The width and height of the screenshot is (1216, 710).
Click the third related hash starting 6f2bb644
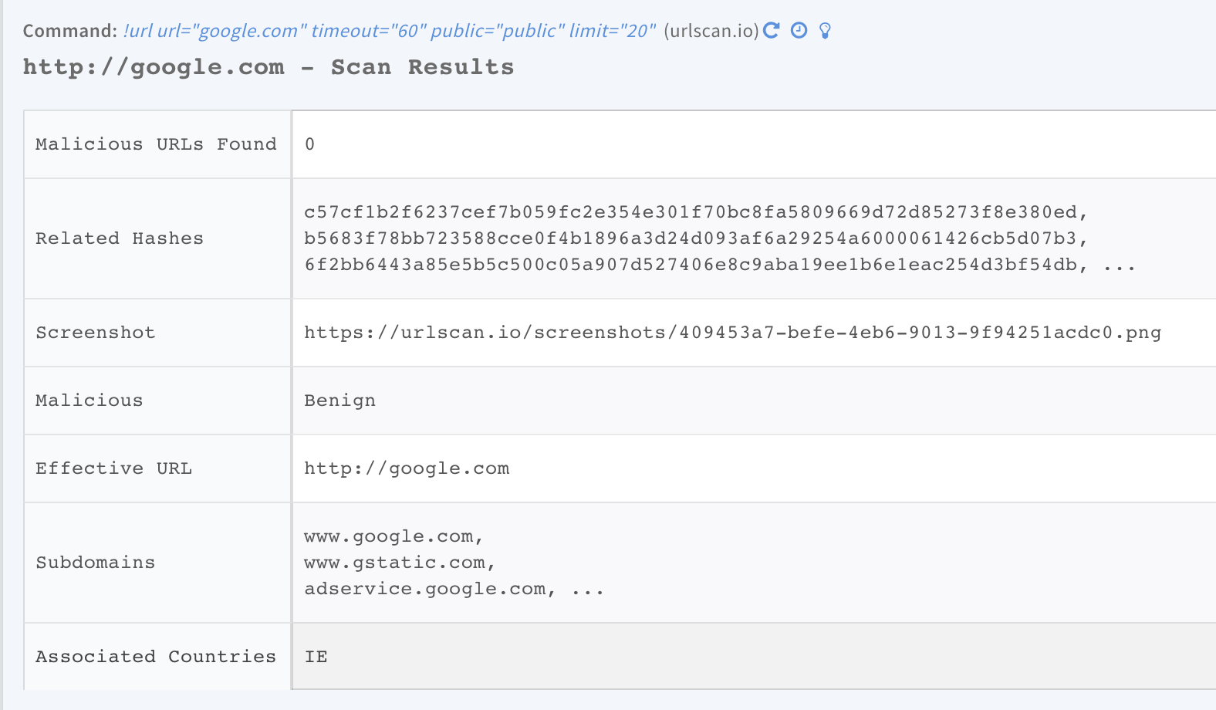[691, 265]
